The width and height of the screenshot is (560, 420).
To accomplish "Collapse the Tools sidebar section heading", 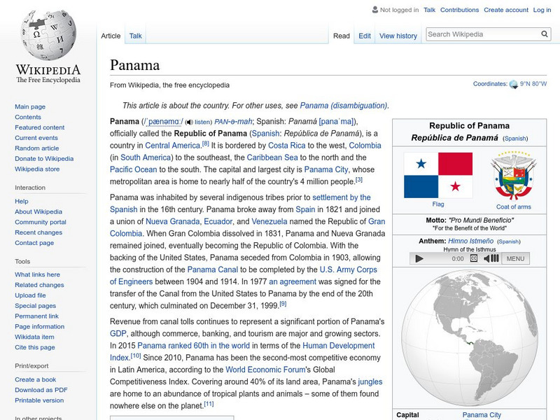I will 22,261.
